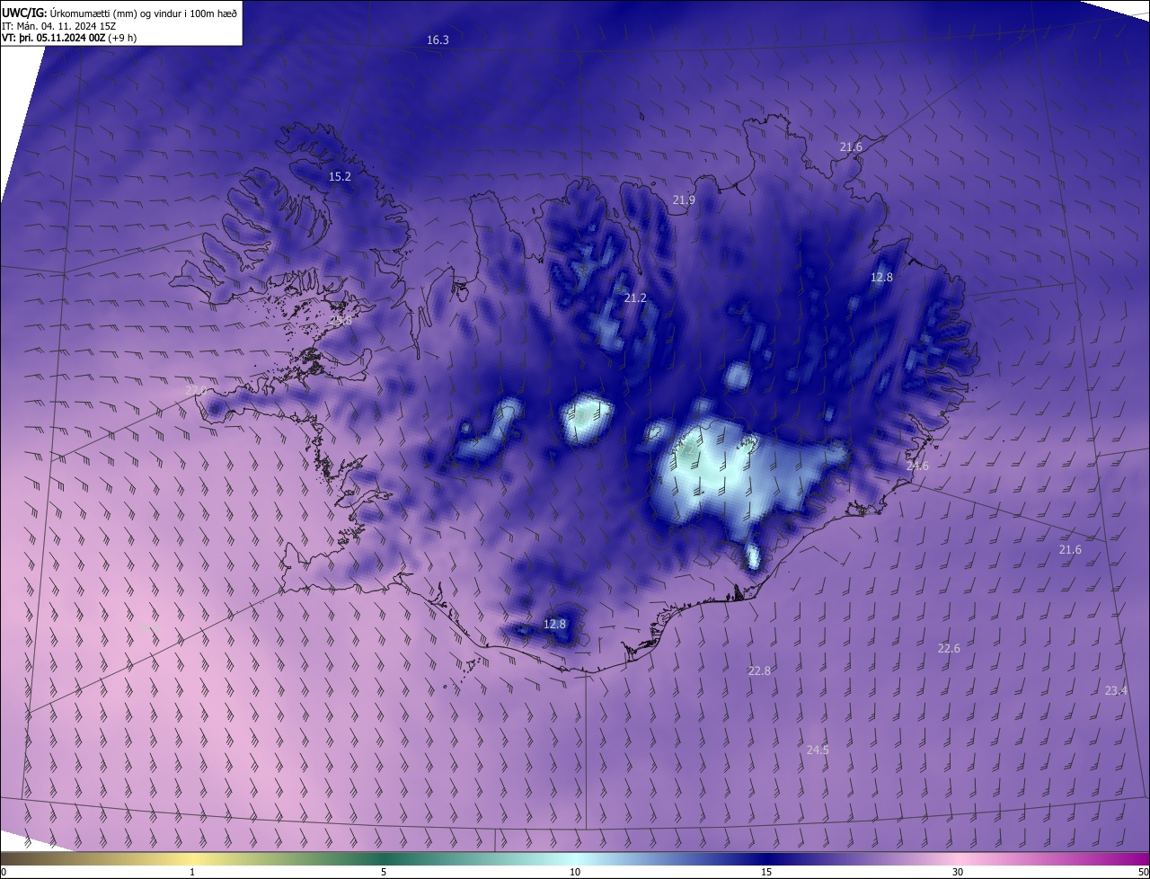
Task: Click the '50' tick on the color scale
Action: point(1143,872)
